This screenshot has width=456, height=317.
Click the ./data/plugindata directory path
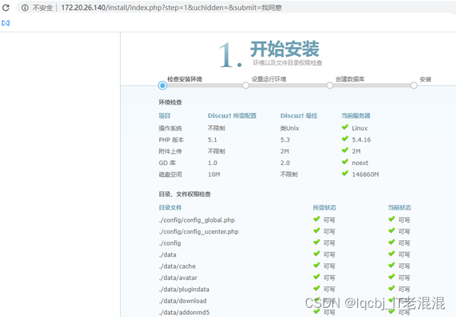tap(184, 289)
